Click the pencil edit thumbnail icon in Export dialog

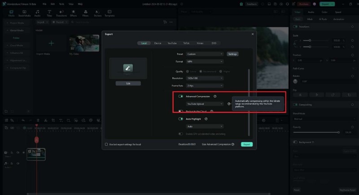(x=128, y=68)
